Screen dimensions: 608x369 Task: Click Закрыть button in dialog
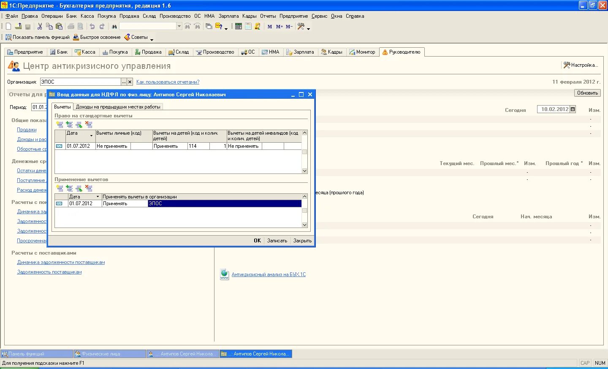tap(302, 241)
